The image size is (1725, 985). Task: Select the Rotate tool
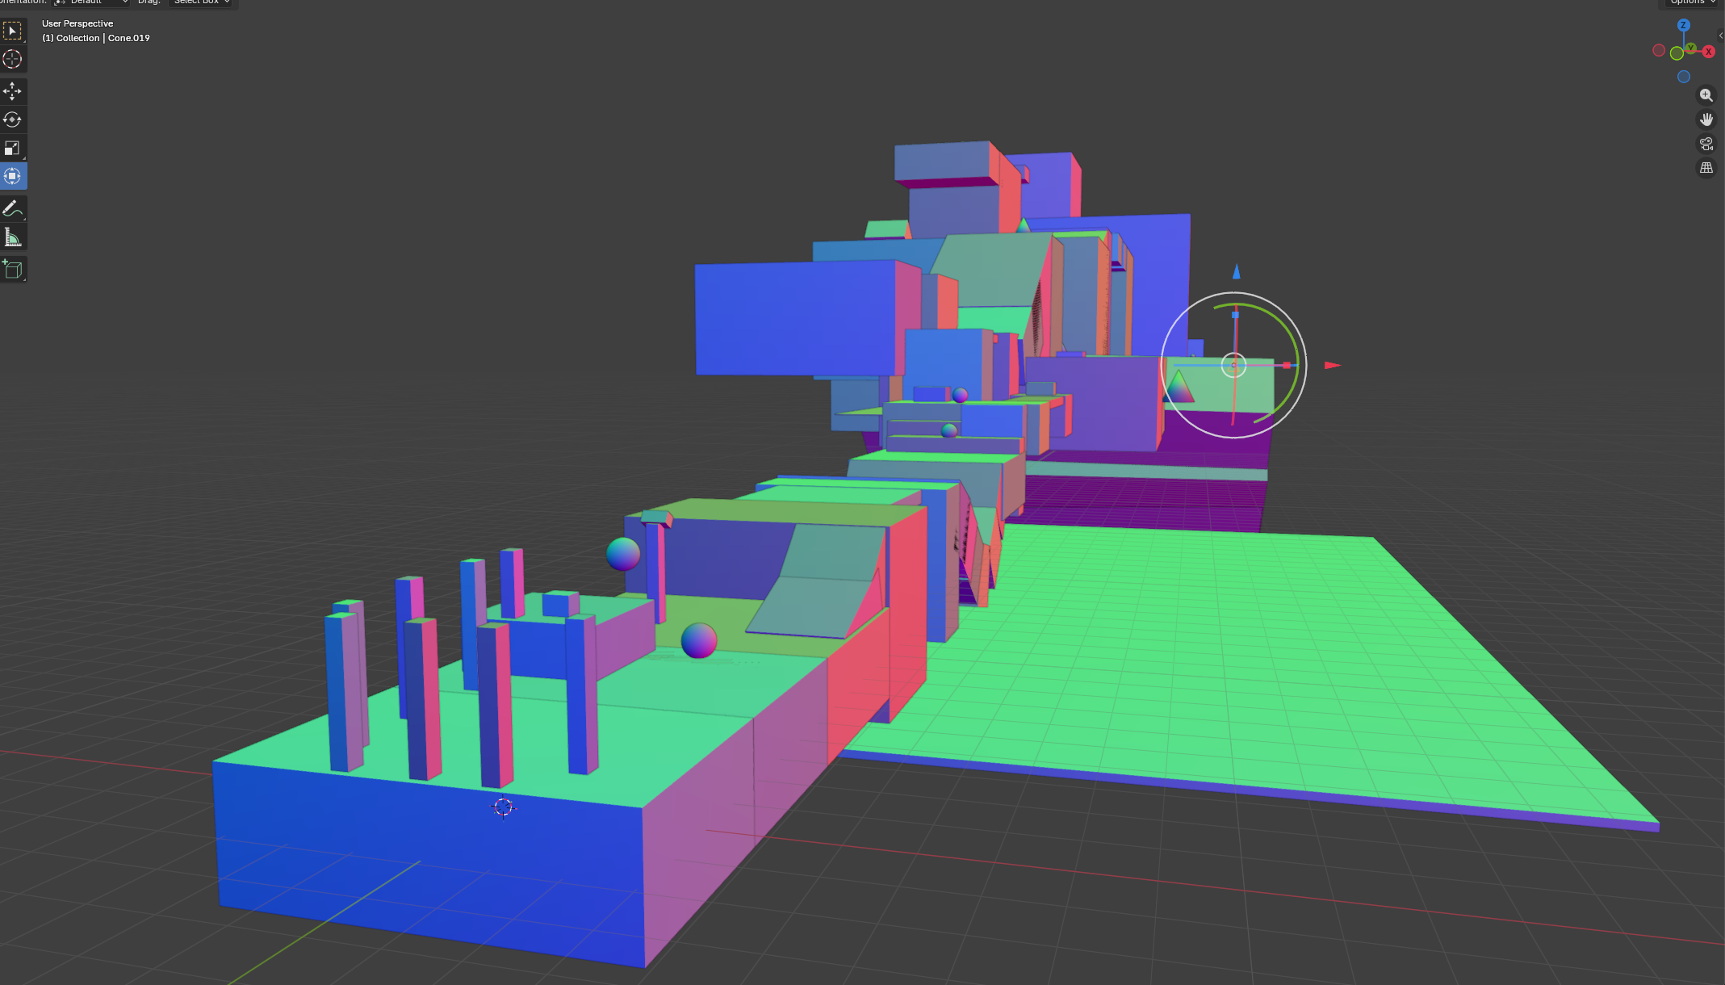12,119
